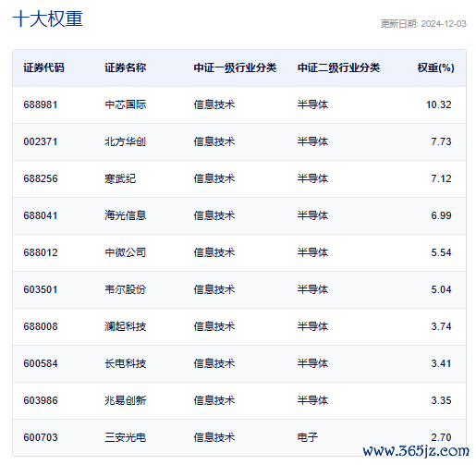Select the name 中芯国际

coord(126,104)
